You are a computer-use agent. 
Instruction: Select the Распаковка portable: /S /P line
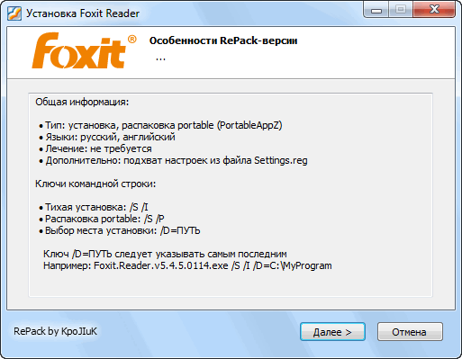[x=102, y=219]
